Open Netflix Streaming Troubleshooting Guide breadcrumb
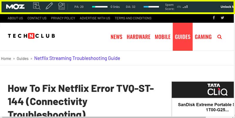Image resolution: width=235 pixels, height=118 pixels. 77,58
